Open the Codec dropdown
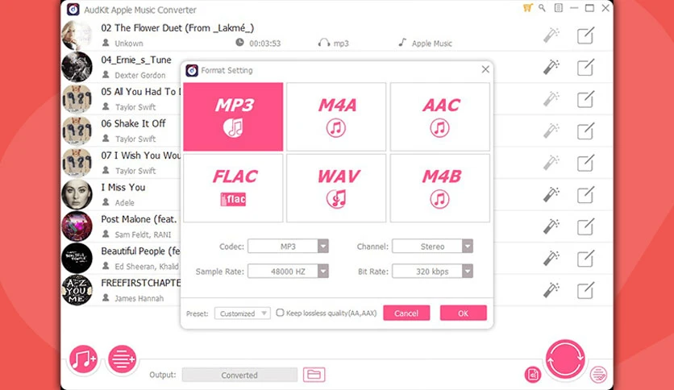The image size is (674, 390). point(288,246)
